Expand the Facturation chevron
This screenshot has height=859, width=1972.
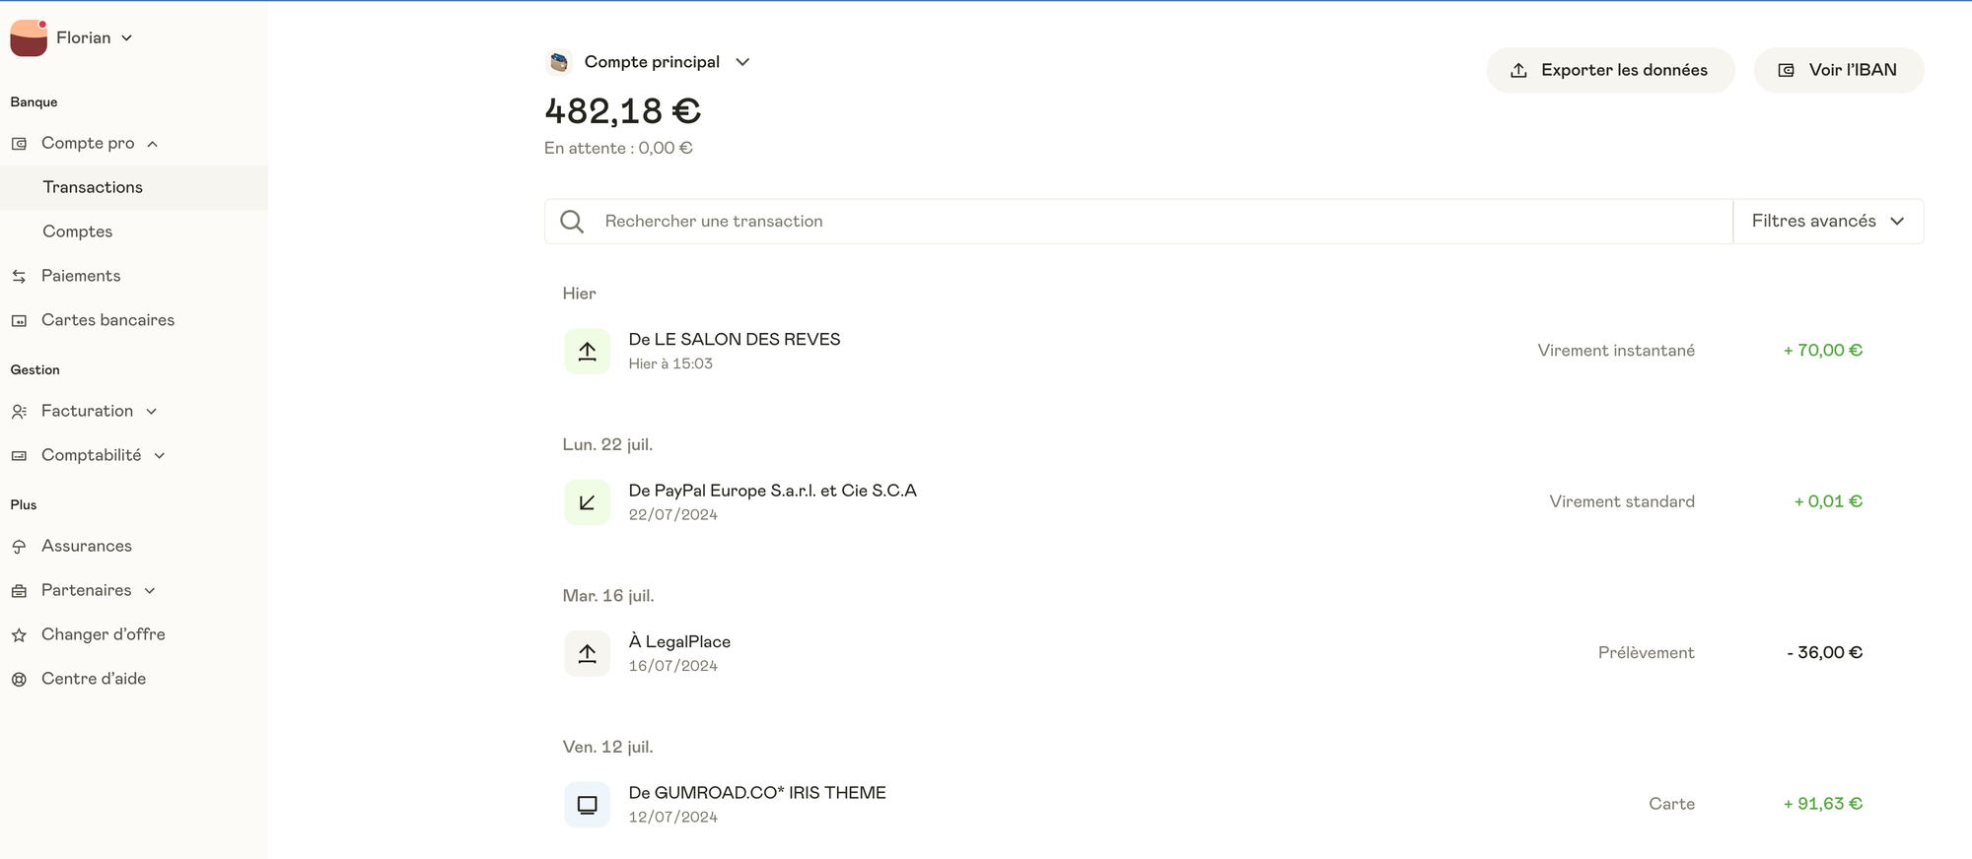(152, 412)
